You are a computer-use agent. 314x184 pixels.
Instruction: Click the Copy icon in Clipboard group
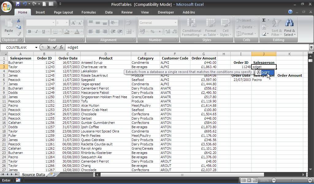(19, 27)
